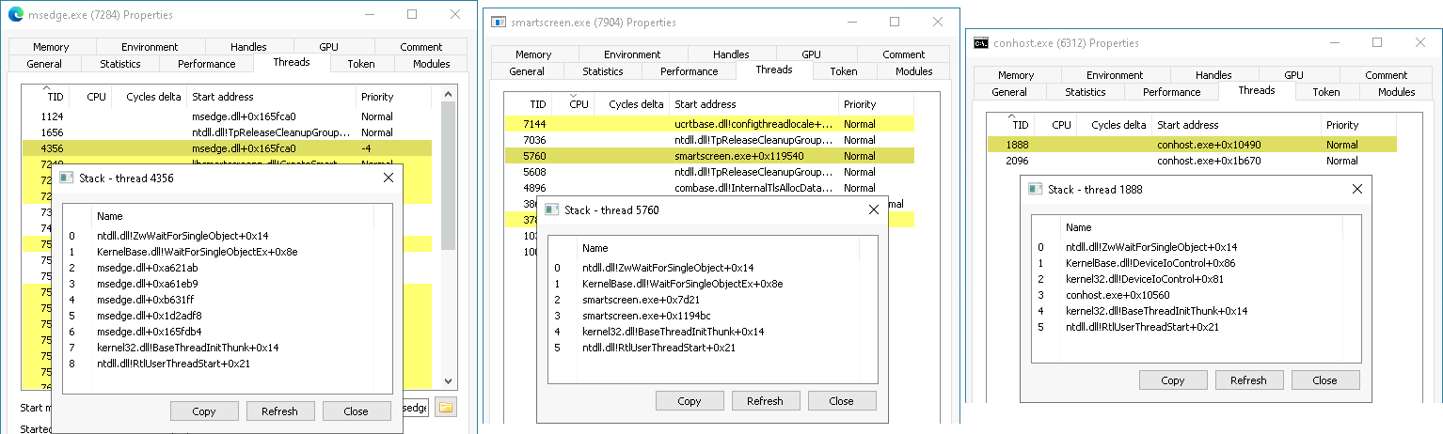Open the Handles tab in smartscreen properties
1443x434 pixels.
pos(731,54)
